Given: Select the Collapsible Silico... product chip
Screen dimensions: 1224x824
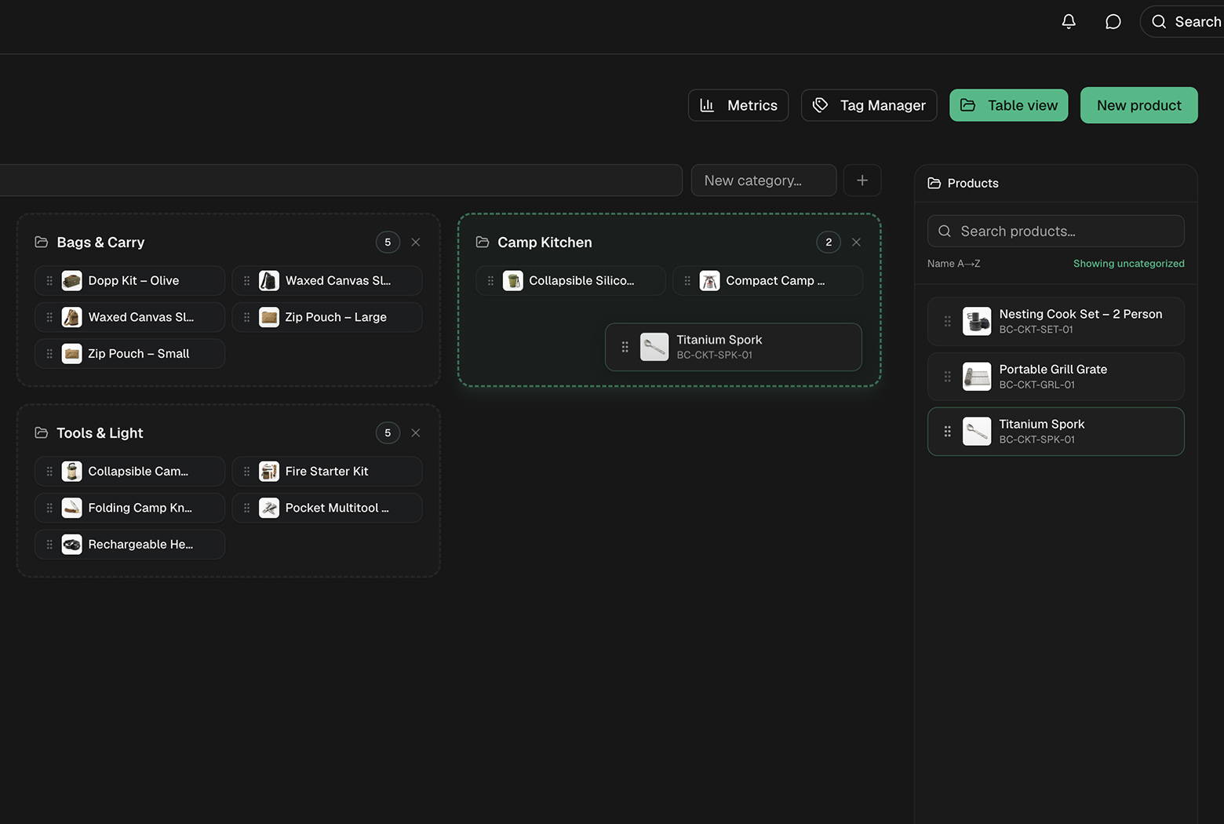Looking at the screenshot, I should 570,281.
